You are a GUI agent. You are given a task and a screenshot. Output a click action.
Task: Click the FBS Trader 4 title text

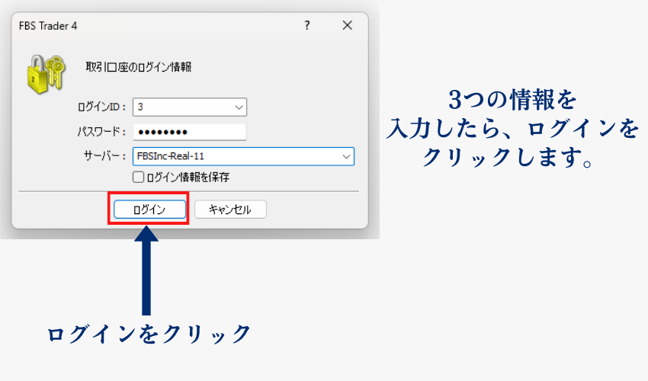pos(48,26)
